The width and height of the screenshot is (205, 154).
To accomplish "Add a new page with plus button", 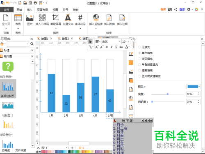I will click(72, 148).
